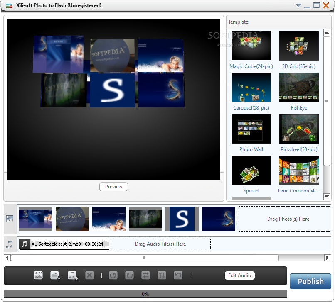The image size is (335, 302).
Task: Click the Drag Photo(s) Here drop zone
Action: coord(285,219)
